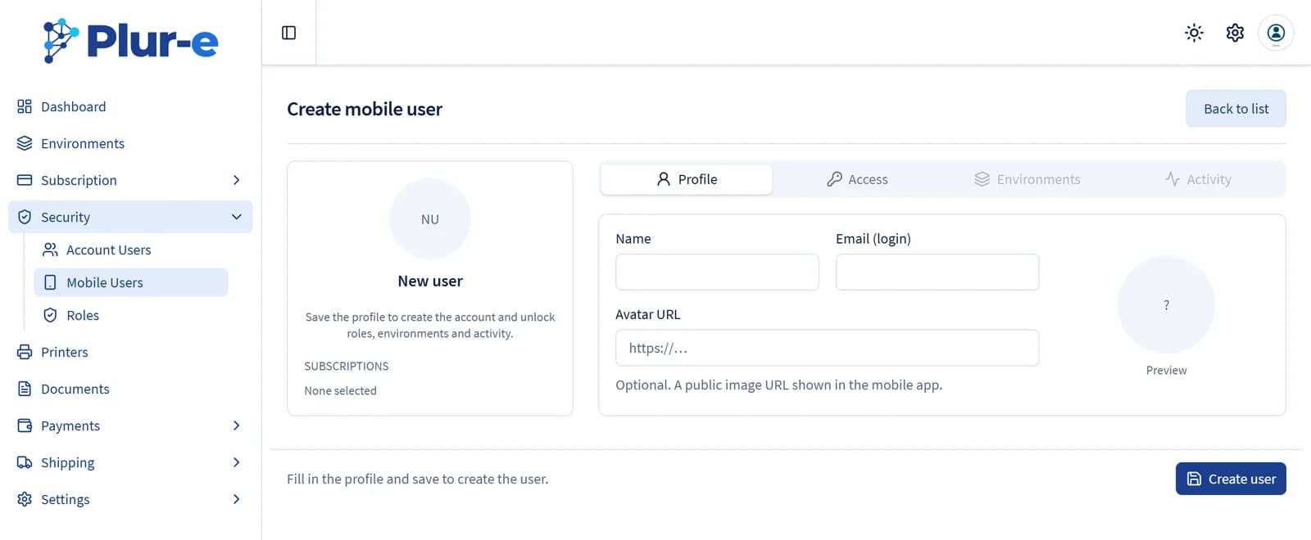Focus the Name input field
Image resolution: width=1311 pixels, height=540 pixels.
point(717,272)
